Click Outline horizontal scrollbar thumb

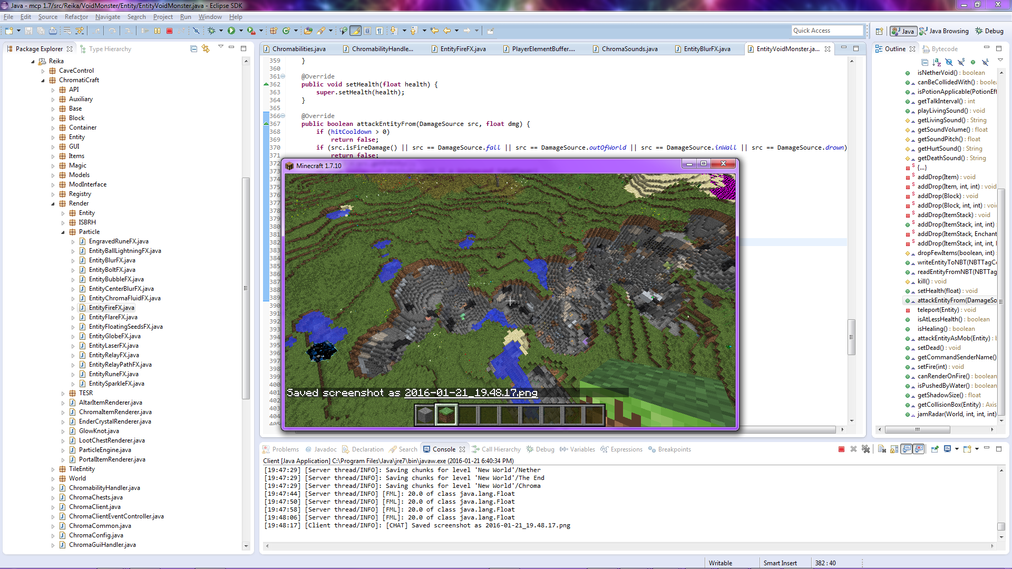click(x=917, y=430)
